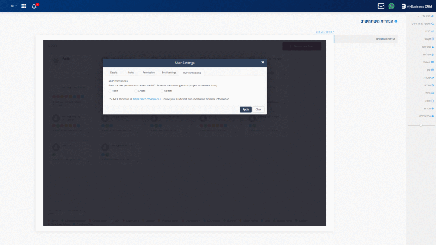Open the WhatsApp icon in header
Screen dimensions: 436x245
click(391, 6)
